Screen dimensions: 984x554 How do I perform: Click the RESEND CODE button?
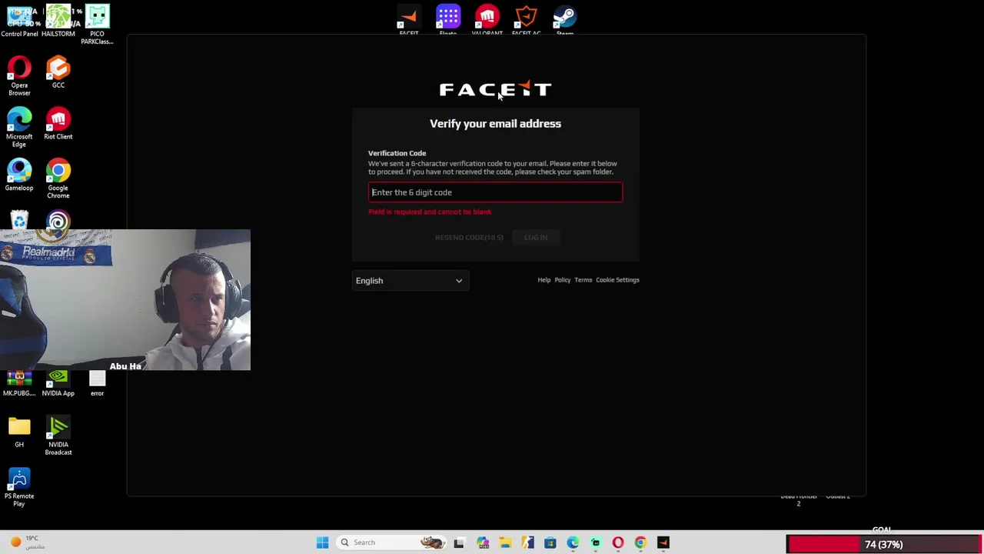pyautogui.click(x=469, y=237)
